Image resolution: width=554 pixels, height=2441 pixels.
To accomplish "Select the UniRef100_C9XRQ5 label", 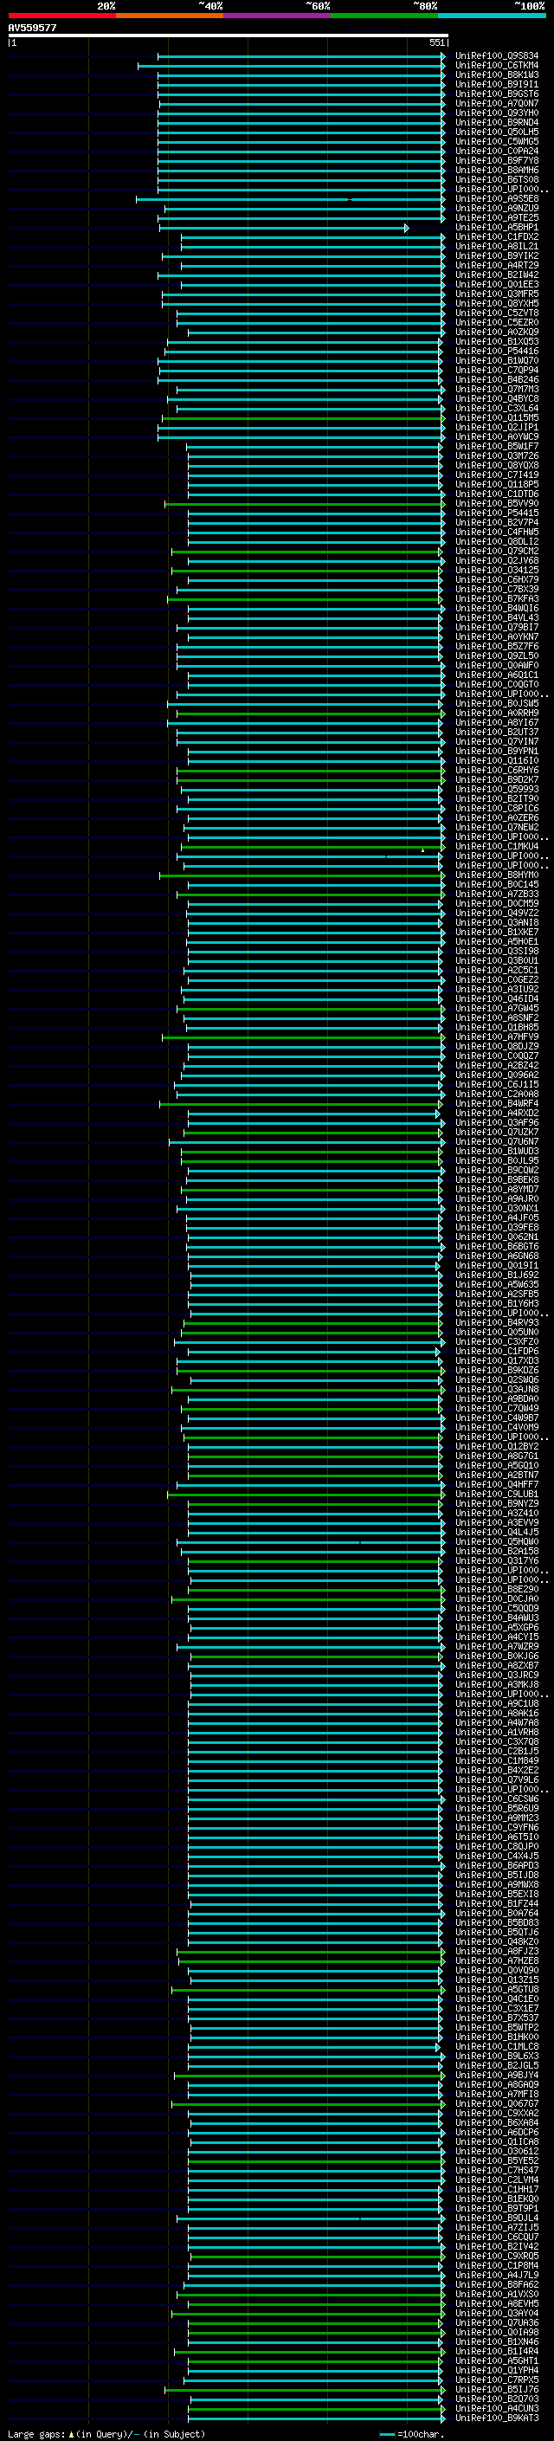I will point(497,2256).
